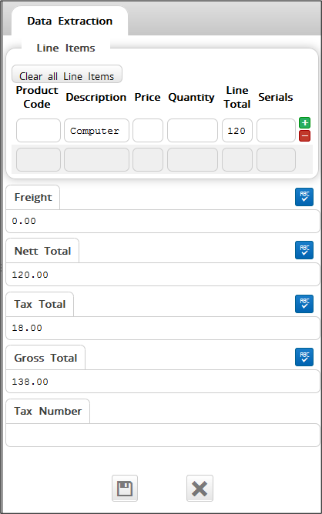Image resolution: width=322 pixels, height=514 pixels.
Task: Click the empty Quantity field in first row
Action: pyautogui.click(x=193, y=131)
